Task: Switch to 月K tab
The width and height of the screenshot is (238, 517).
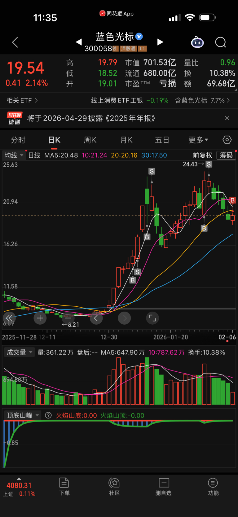Action: (126, 140)
